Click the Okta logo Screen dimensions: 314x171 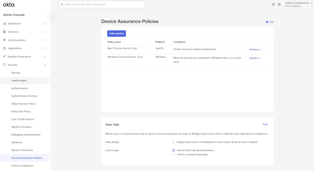[9, 4]
